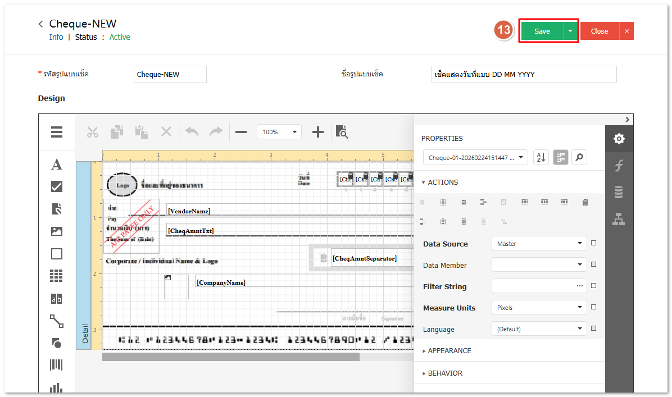672x397 pixels.
Task: Open the hamburger menu in the designer
Action: pyautogui.click(x=57, y=133)
